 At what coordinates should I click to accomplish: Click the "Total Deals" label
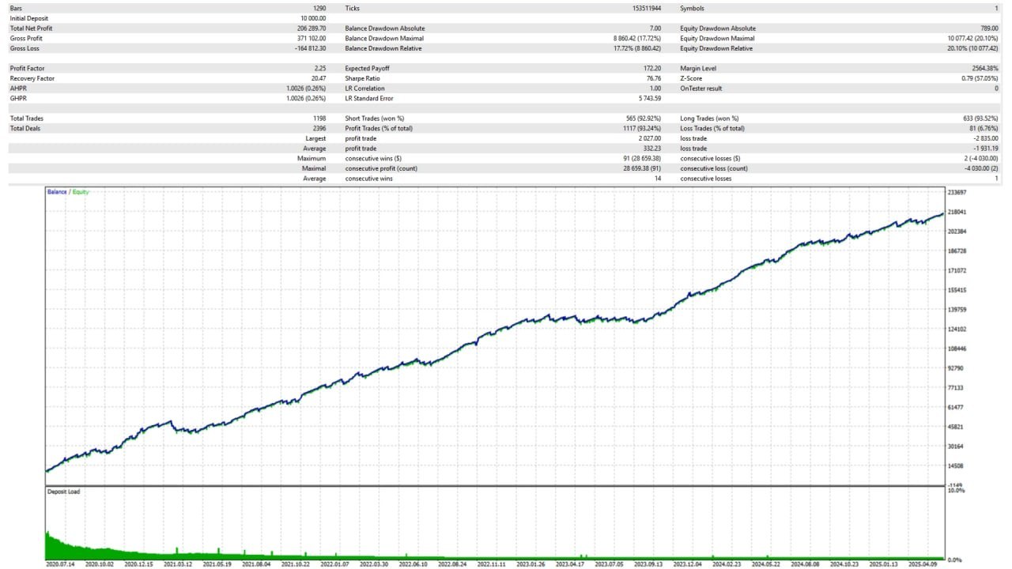[26, 128]
